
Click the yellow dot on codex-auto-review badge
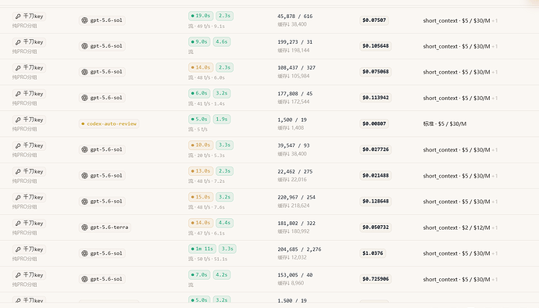tap(83, 124)
